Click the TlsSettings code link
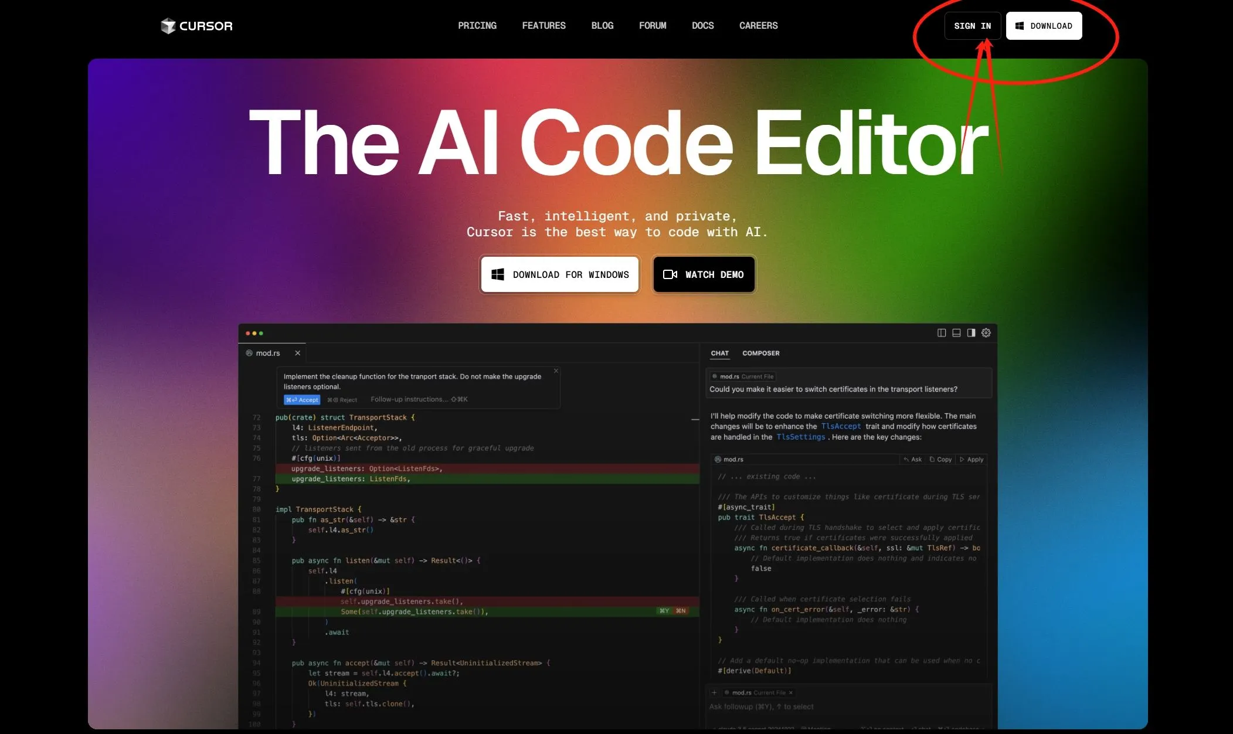This screenshot has width=1233, height=734. pyautogui.click(x=800, y=437)
